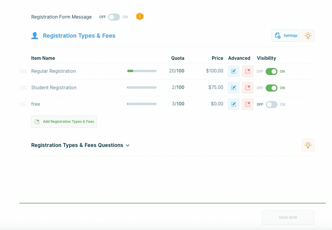This screenshot has width=332, height=230.
Task: Delete the Regular Registration item
Action: coord(248,71)
